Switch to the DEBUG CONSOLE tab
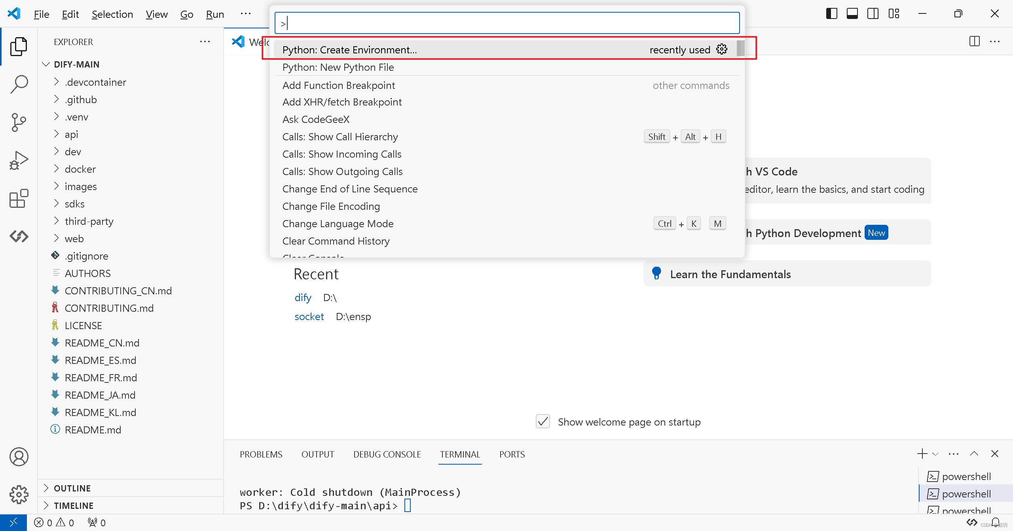 click(x=387, y=454)
